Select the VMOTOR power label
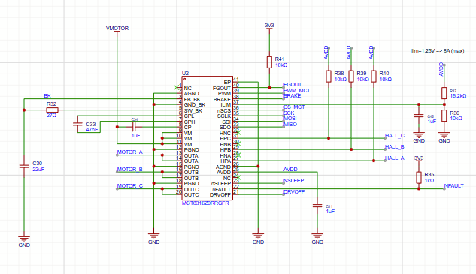The width and height of the screenshot is (476, 274). coord(117,29)
